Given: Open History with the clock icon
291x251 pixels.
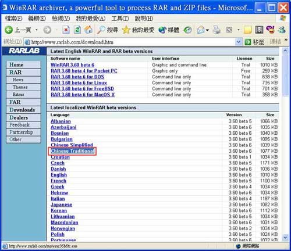Looking at the screenshot, I should tap(187, 30).
